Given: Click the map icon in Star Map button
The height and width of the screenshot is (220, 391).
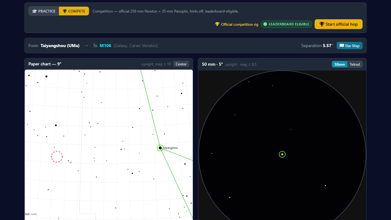Looking at the screenshot, I should coord(342,46).
